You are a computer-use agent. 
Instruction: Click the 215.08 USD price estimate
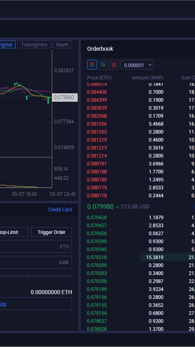click(x=135, y=207)
